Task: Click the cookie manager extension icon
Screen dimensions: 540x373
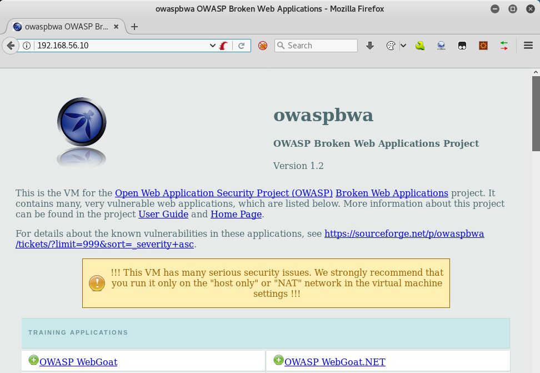Action: (391, 46)
